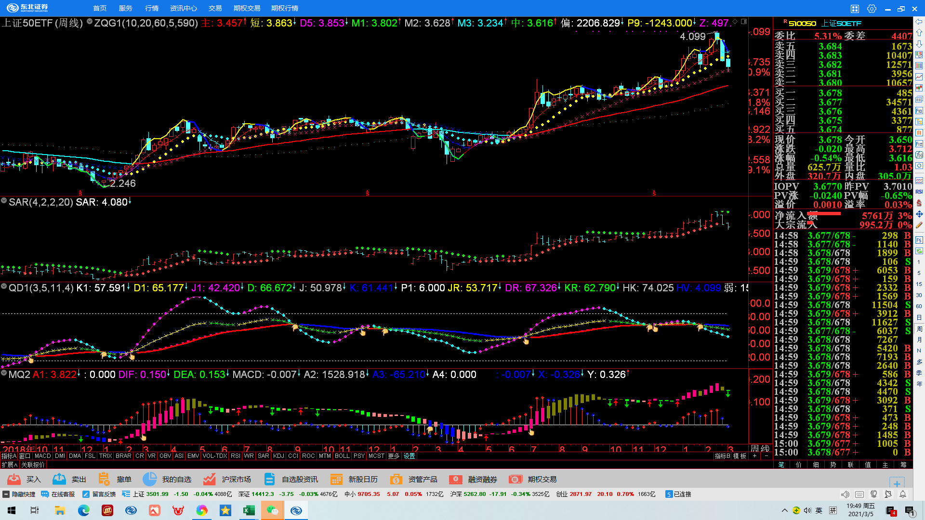Toggle the MQ2 indicator panel circle marker
Screen dimensions: 925x520
coord(4,373)
